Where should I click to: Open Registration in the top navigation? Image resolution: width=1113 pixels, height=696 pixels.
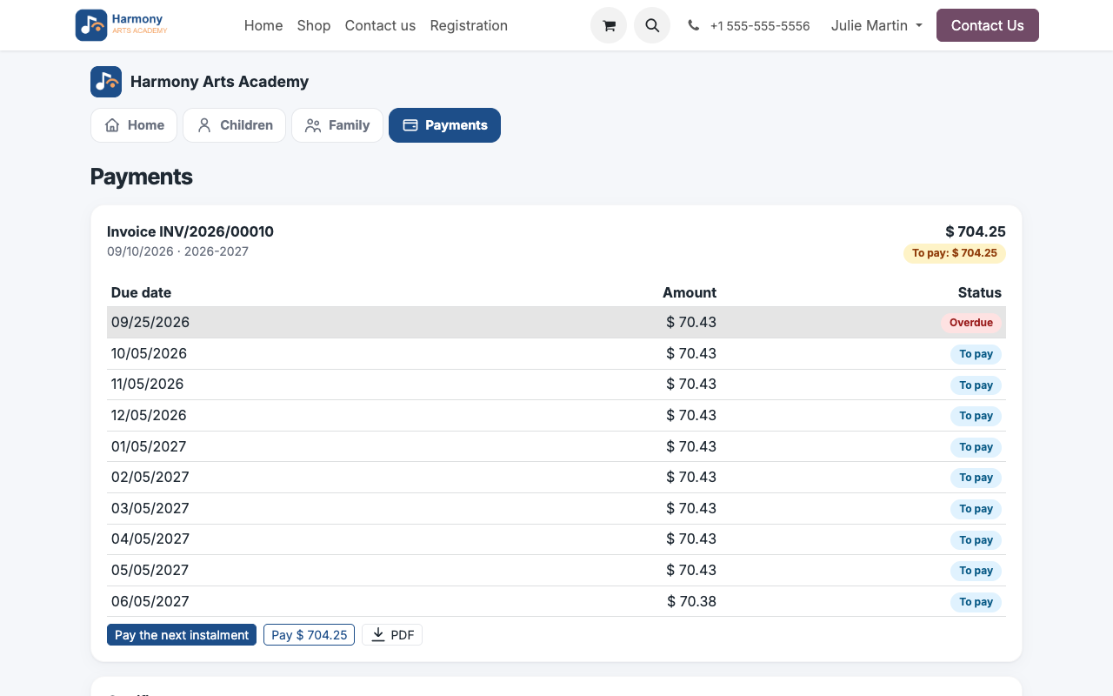469,25
